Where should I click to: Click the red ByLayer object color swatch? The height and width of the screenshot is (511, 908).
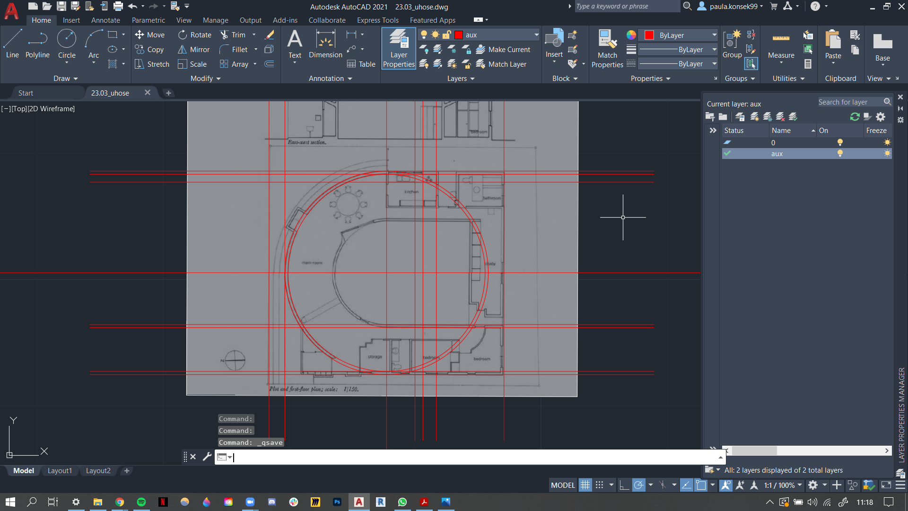click(x=649, y=35)
